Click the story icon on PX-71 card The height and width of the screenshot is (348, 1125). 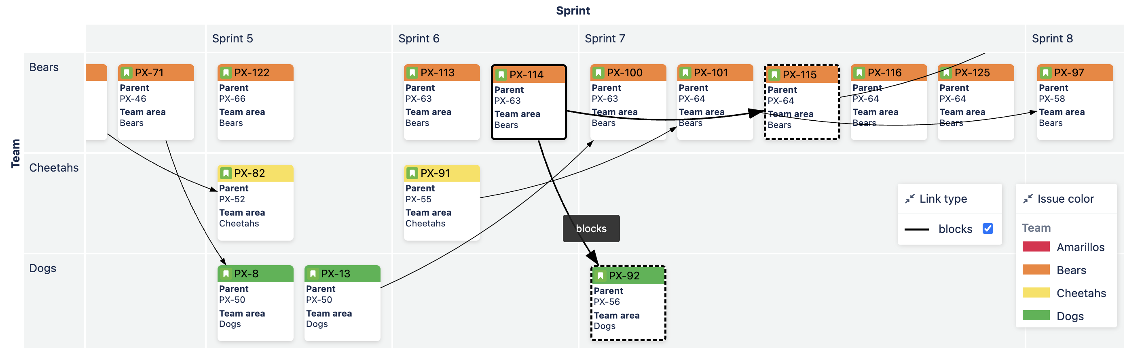click(127, 72)
